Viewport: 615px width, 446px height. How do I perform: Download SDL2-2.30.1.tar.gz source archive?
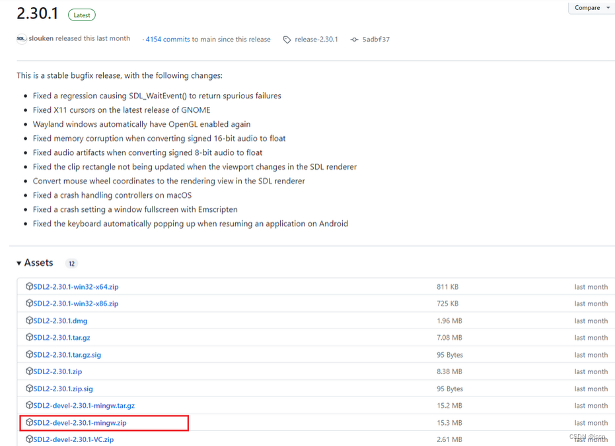[61, 338]
